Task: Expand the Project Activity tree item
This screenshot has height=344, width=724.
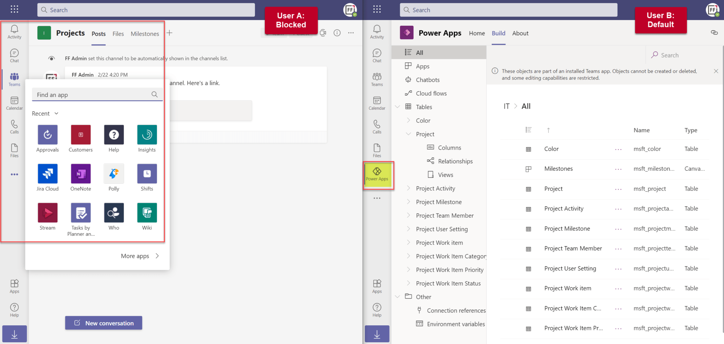Action: (x=409, y=188)
